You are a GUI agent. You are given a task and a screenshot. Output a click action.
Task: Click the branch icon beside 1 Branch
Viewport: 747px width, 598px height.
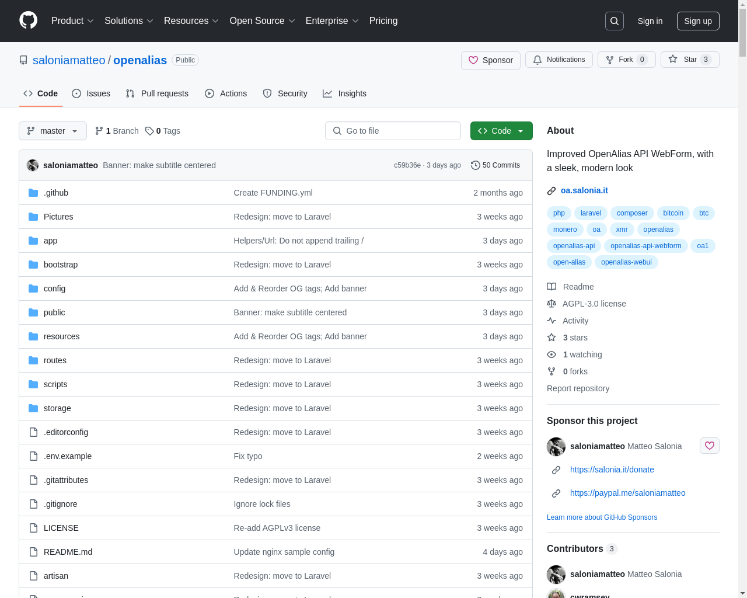[x=99, y=131]
